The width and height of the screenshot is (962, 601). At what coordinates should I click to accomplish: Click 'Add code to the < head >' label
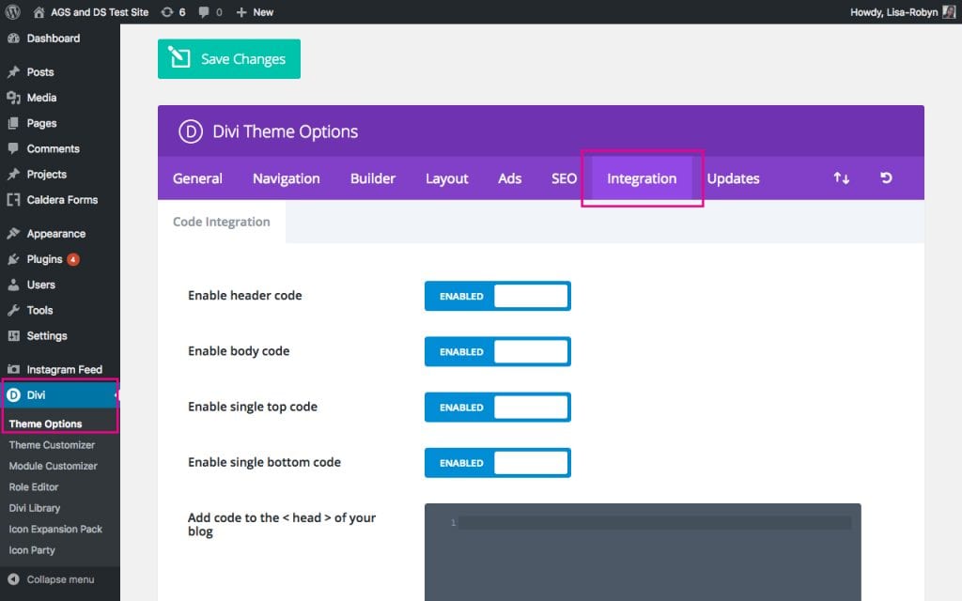point(282,524)
